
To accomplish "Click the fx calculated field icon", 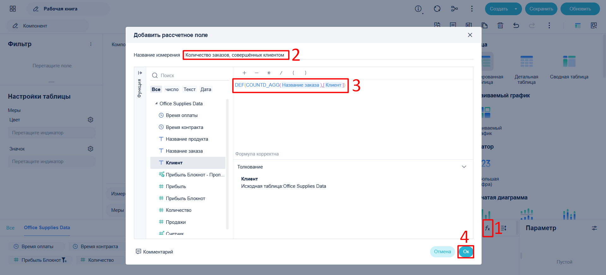I will [x=488, y=228].
